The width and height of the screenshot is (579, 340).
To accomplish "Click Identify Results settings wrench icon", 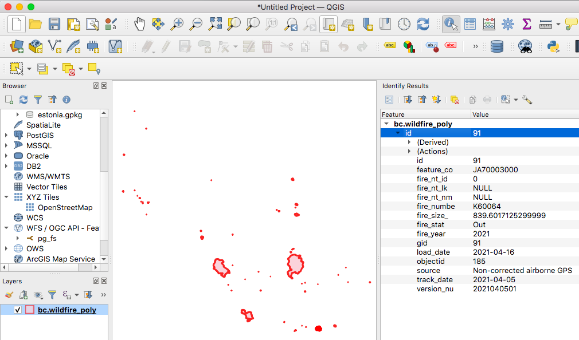I will coord(527,100).
